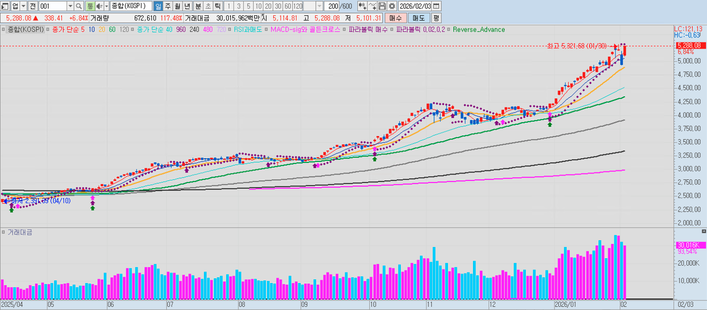This screenshot has width=707, height=310.
Task: Click the speaker sound icon
Action: tap(99, 6)
